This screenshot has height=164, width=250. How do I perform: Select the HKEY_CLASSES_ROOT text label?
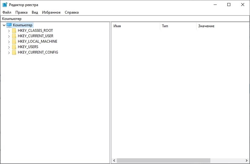35,31
